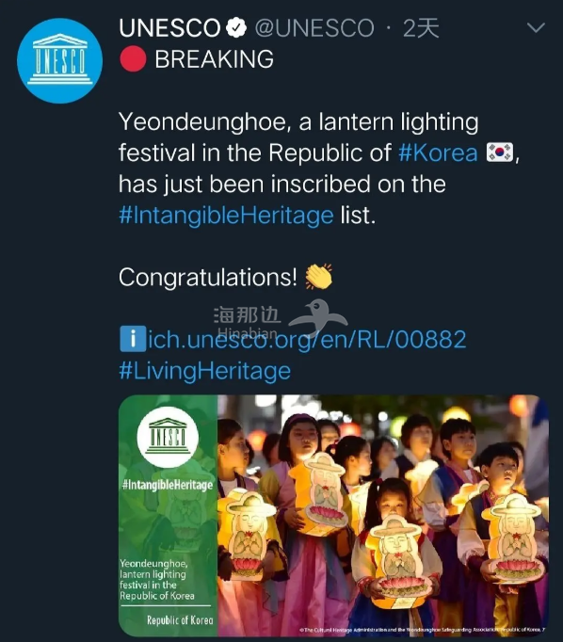Viewport: 563px width, 642px height.
Task: Click the Korean flag emoji
Action: (500, 152)
